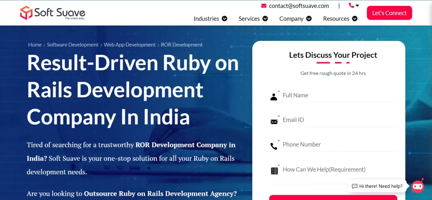Viewport: 432px width, 200px height.
Task: Open Software Development breadcrumb link
Action: (x=73, y=45)
